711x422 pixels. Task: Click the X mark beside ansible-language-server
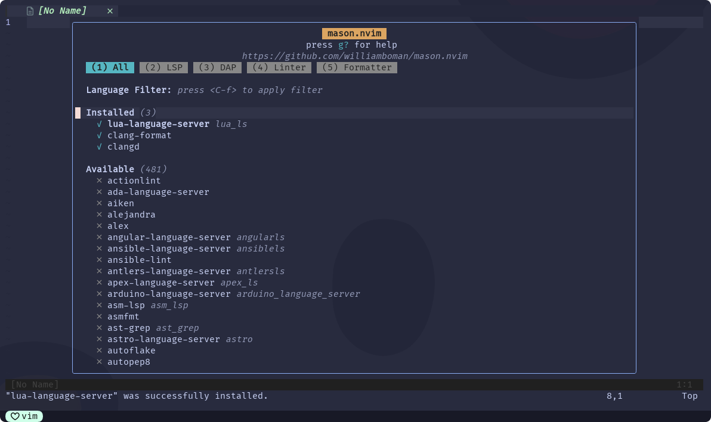coord(99,249)
